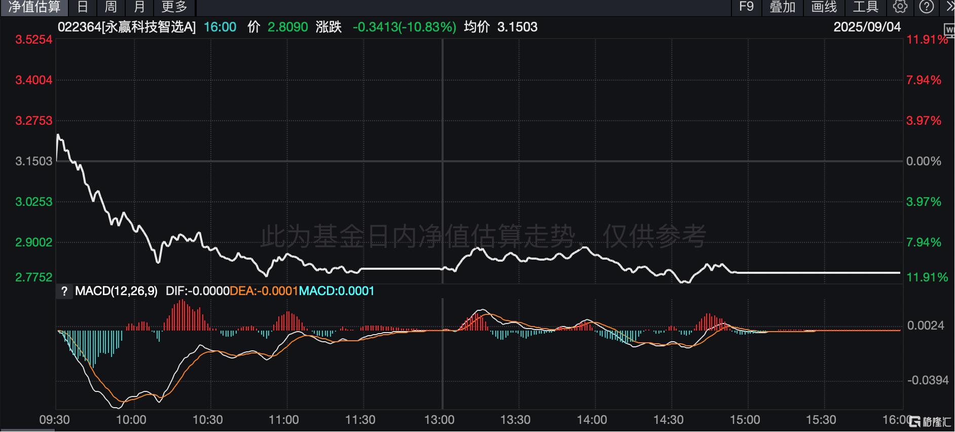Click the change value -0.3413(-10.83%)
Viewport: 955px width, 432px height.
point(405,27)
